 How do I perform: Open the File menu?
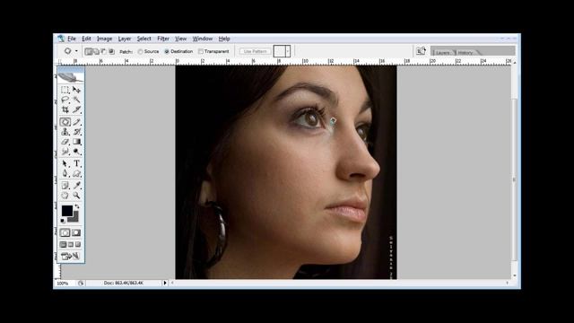pyautogui.click(x=72, y=39)
